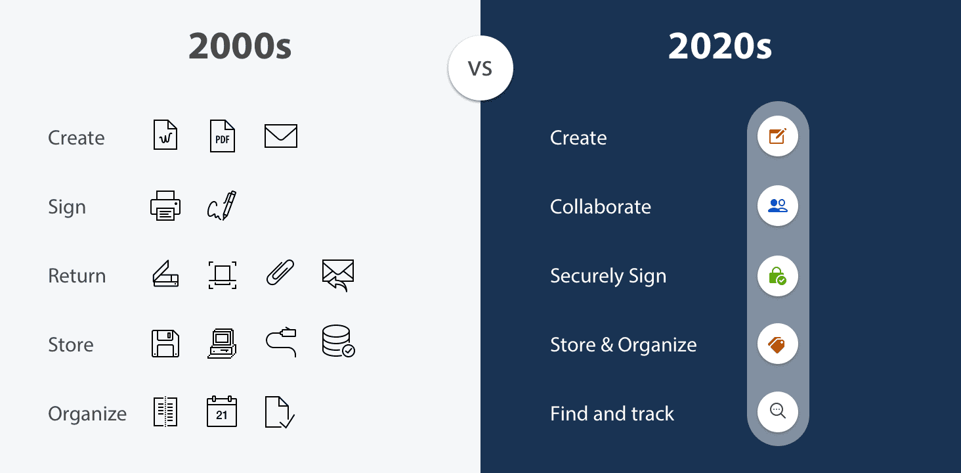Click the Securely Sign label
Viewport: 961px width, 473px height.
[x=608, y=276]
